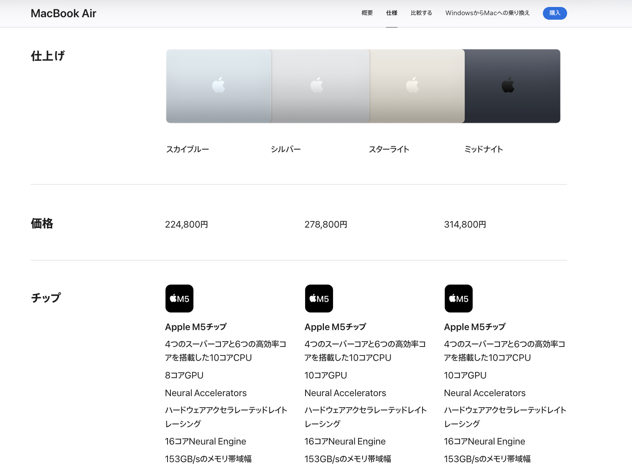Click the MacBook Air title link
The height and width of the screenshot is (472, 632).
click(x=64, y=14)
